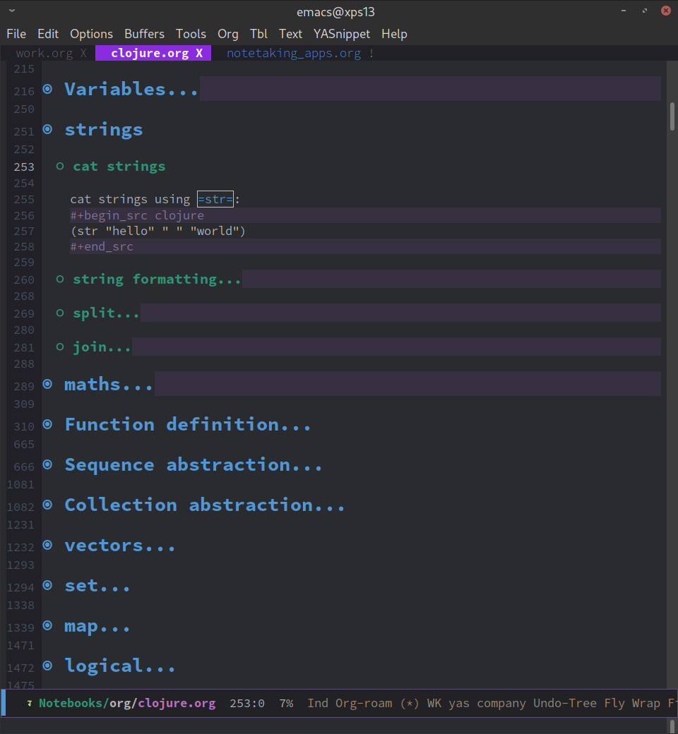The height and width of the screenshot is (734, 678).
Task: Click the circle bullet beside the strings heading
Action: coord(47,128)
